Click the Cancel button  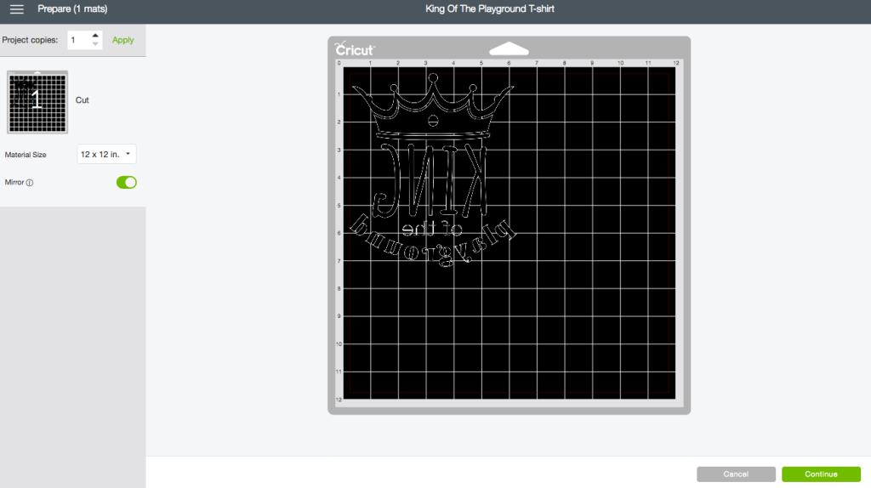click(x=736, y=474)
